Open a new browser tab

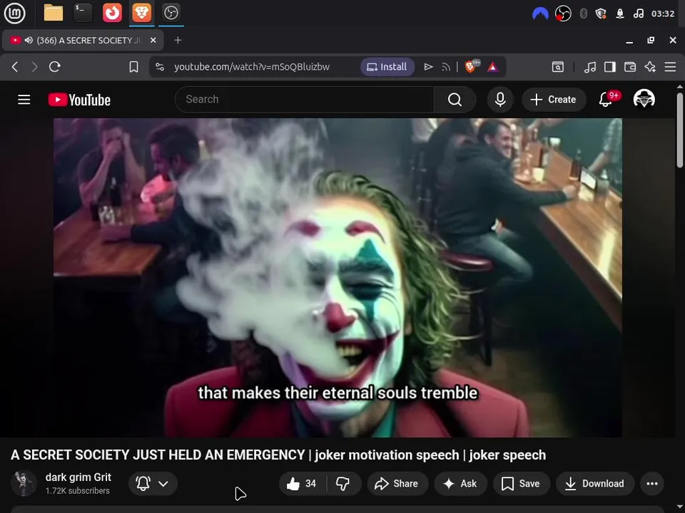tap(178, 40)
